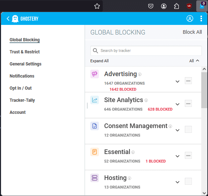208x196 pixels.
Task: Open Opt In / Out section
Action: (21, 88)
